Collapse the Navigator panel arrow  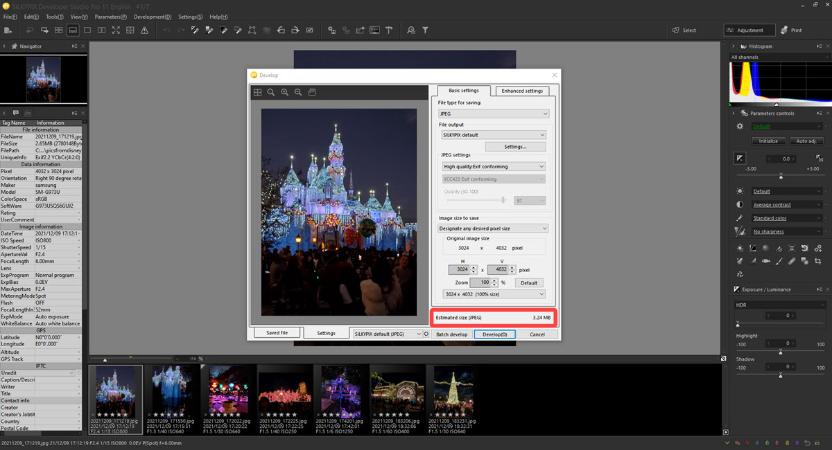(x=3, y=46)
